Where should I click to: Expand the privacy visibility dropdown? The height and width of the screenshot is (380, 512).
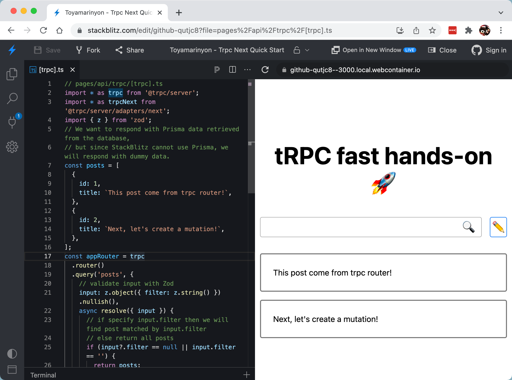pyautogui.click(x=307, y=50)
